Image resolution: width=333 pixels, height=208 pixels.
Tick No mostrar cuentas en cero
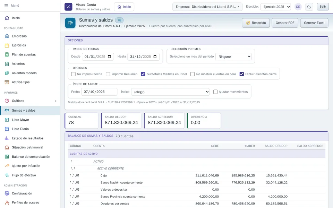tap(193, 74)
